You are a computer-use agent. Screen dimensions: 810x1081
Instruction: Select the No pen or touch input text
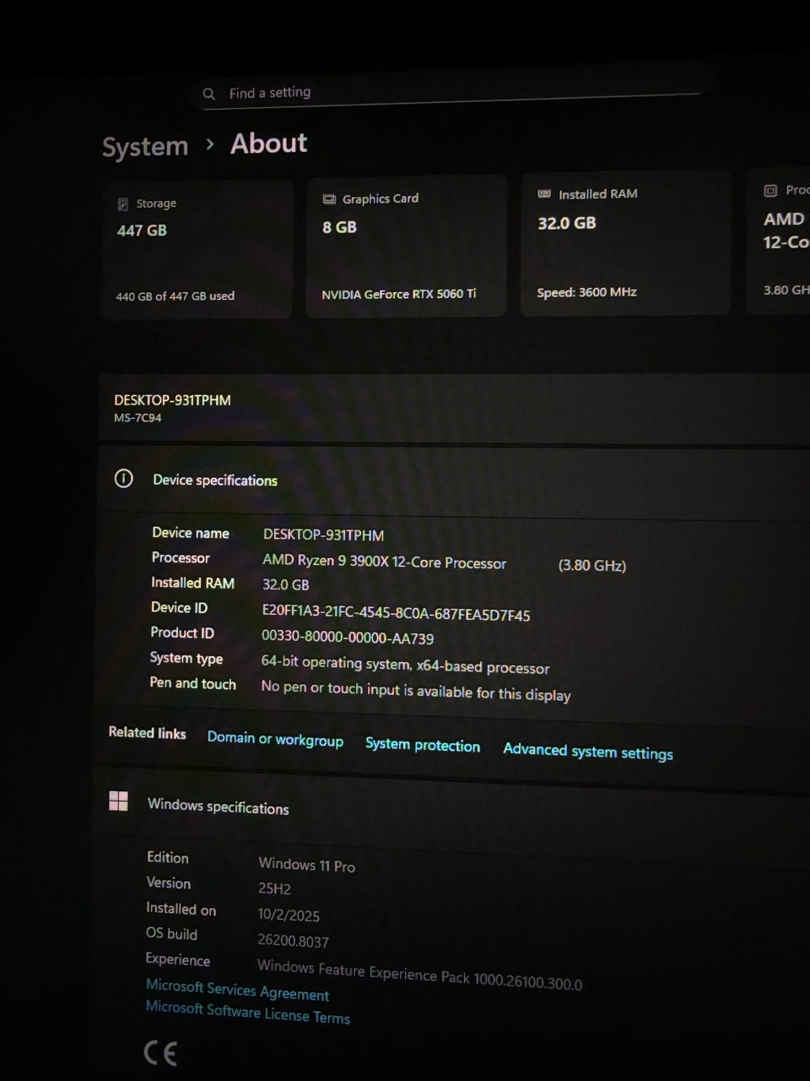pos(416,691)
